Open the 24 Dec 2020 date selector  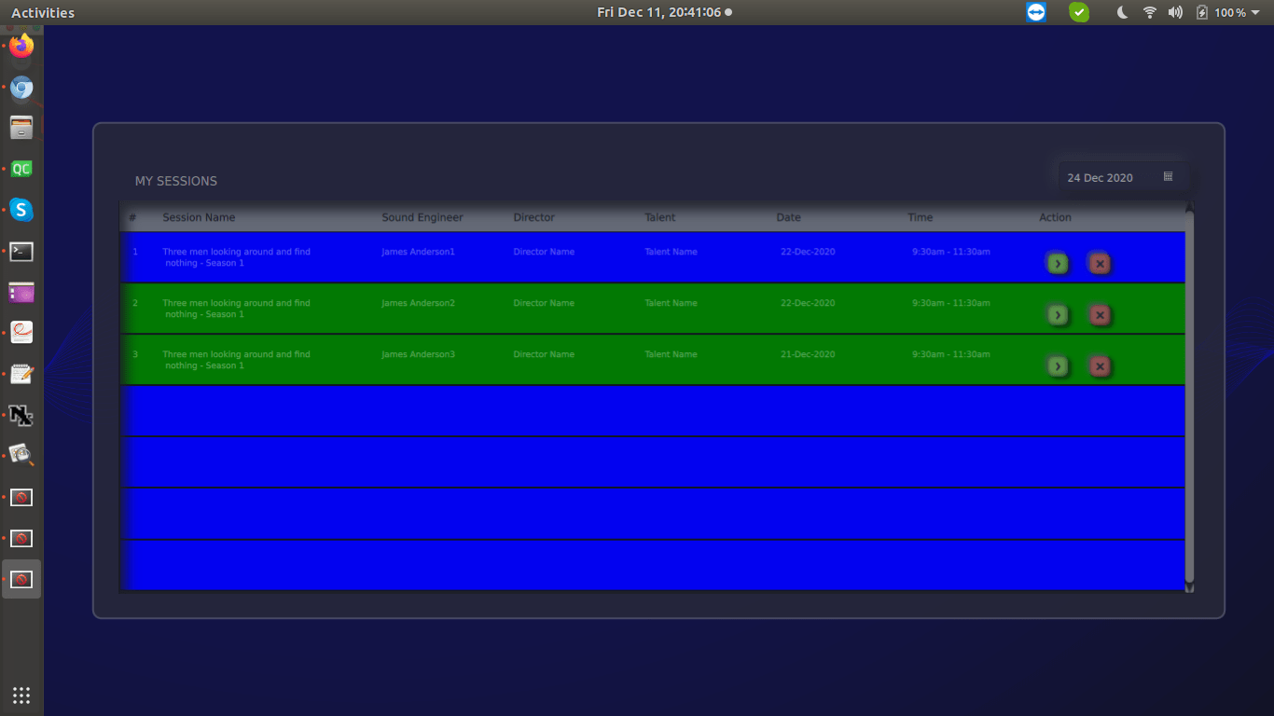click(1101, 177)
